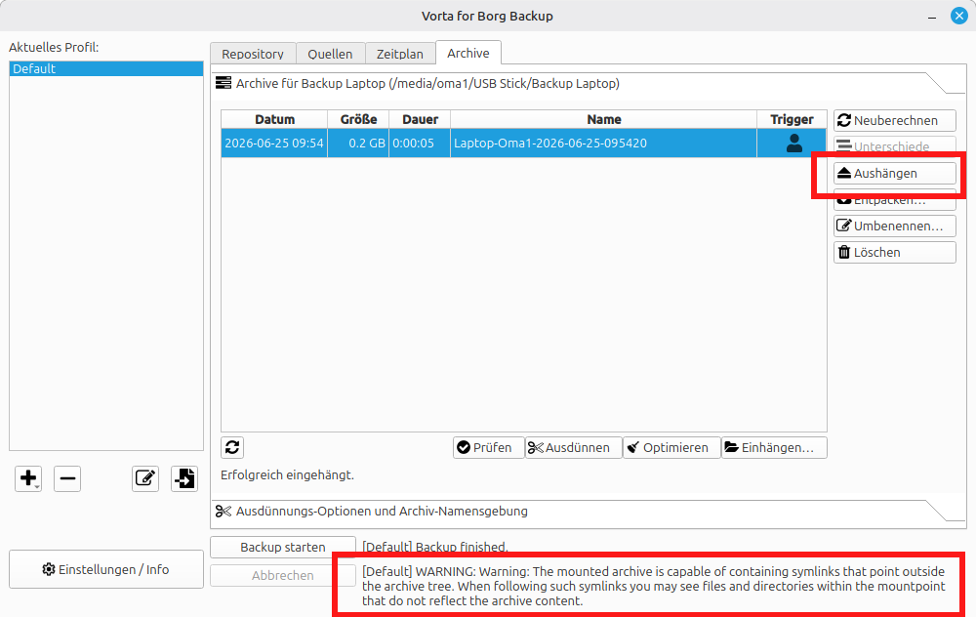Screen dimensions: 976x617
Task: Expand Ausdünnungs-Optionen und Archiv-Namensgebung section
Action: (x=589, y=512)
